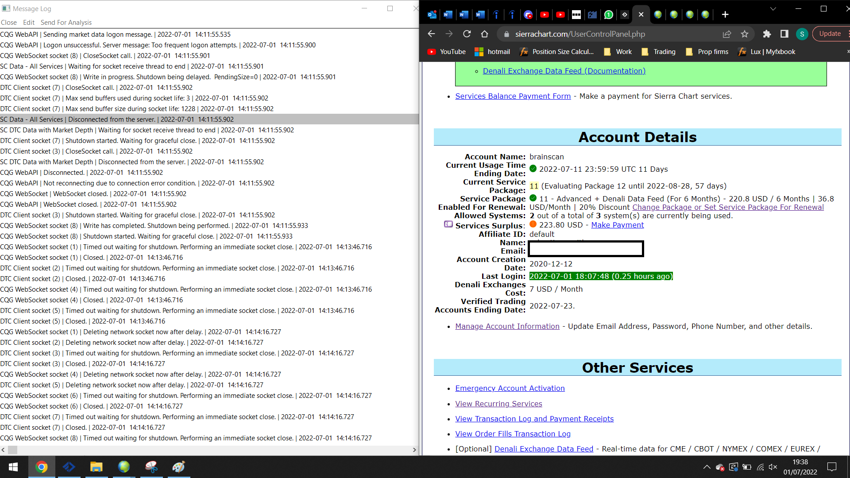Toggle the browser side panel icon

784,34
